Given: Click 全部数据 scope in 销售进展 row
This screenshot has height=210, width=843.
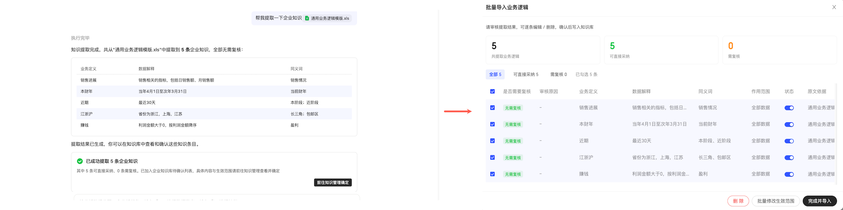Looking at the screenshot, I should (761, 108).
